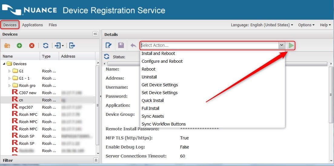The height and width of the screenshot is (166, 334).
Task: Click the import devices icon
Action: (x=58, y=46)
